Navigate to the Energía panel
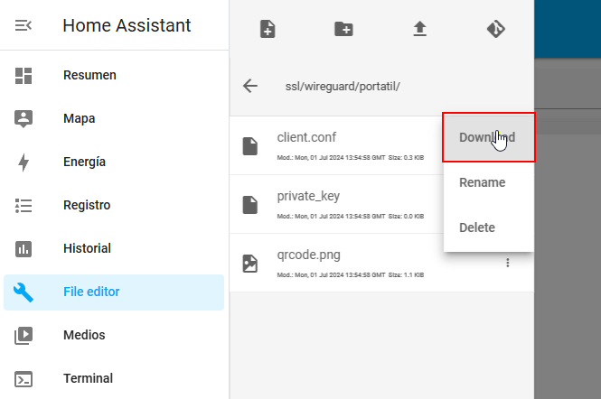This screenshot has height=399, width=601. 84,162
